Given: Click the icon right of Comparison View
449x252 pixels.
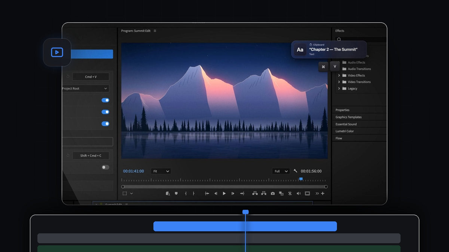Looking at the screenshot, I should pos(290,193).
